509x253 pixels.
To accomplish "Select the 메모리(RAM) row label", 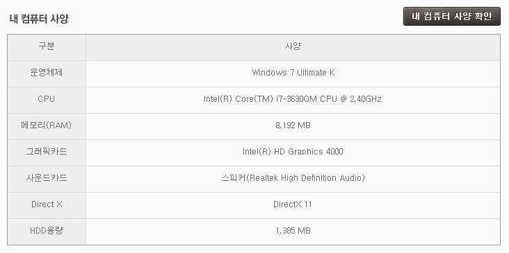I will (47, 125).
